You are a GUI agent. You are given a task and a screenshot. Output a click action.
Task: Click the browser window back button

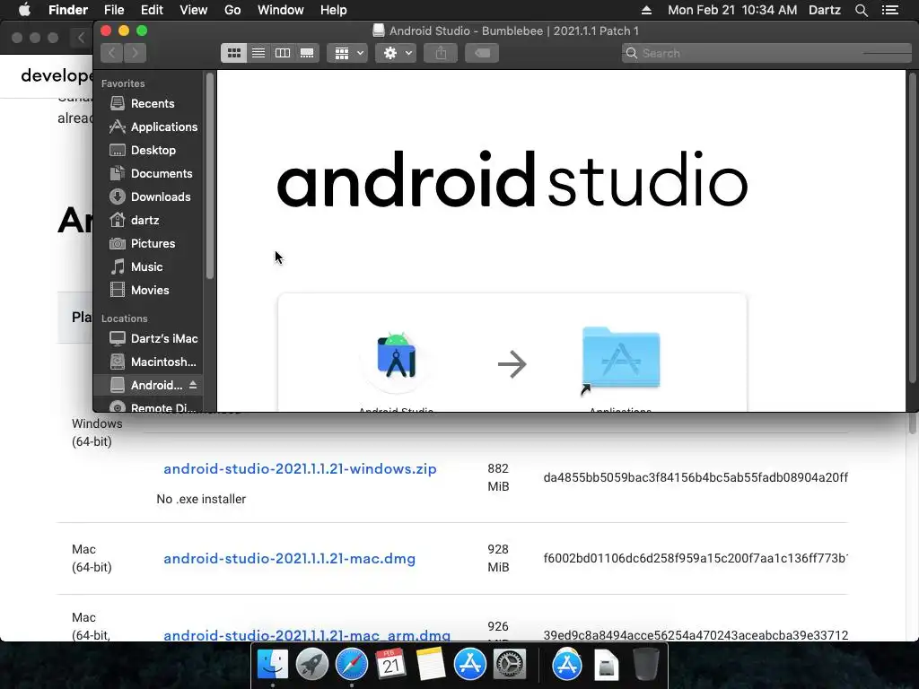pos(81,38)
